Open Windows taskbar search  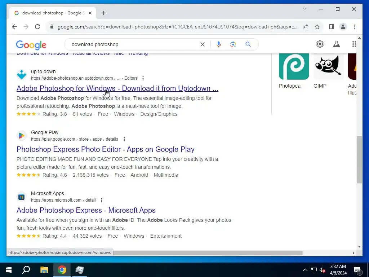(26, 270)
